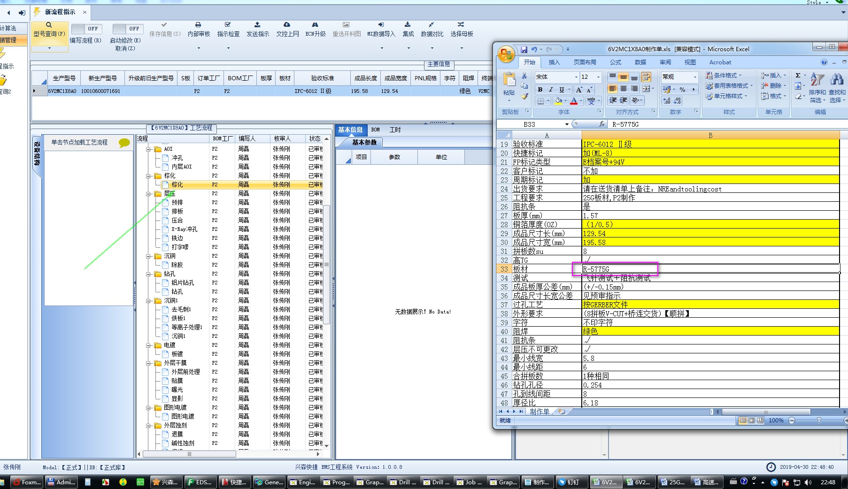This screenshot has height=489, width=848.
Task: Click the MI数据导入 import icon
Action: (381, 24)
